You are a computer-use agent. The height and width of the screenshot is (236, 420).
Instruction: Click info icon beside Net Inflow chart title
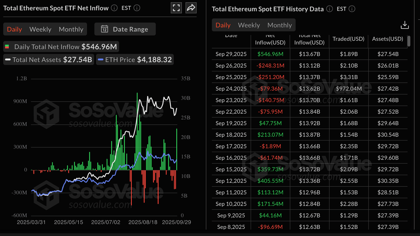point(114,8)
